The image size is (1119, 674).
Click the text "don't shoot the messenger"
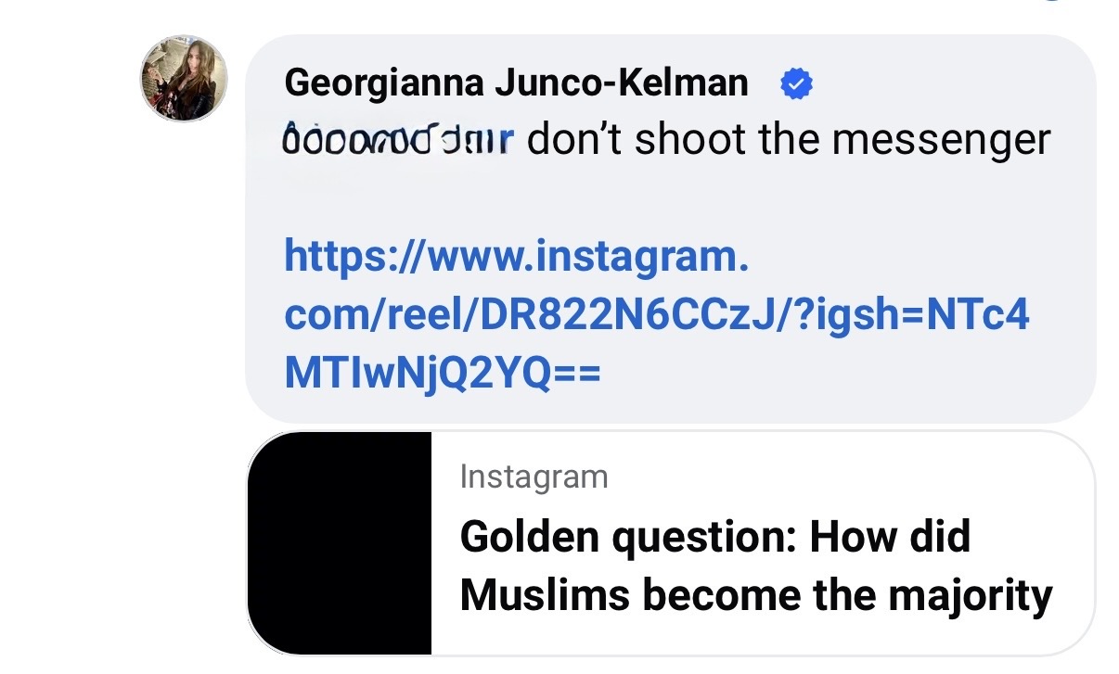790,140
